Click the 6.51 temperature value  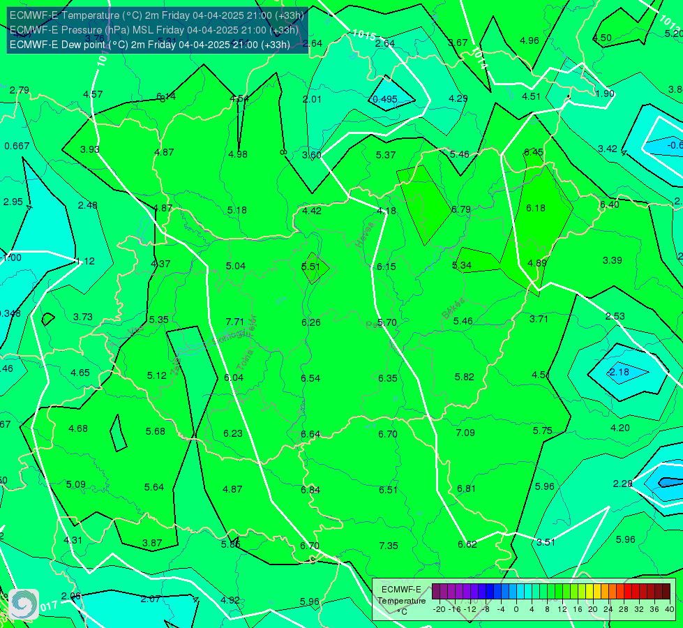coord(388,490)
